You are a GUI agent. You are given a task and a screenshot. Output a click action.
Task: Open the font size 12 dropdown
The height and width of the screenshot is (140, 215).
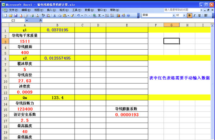pyautogui.click(x=184, y=15)
